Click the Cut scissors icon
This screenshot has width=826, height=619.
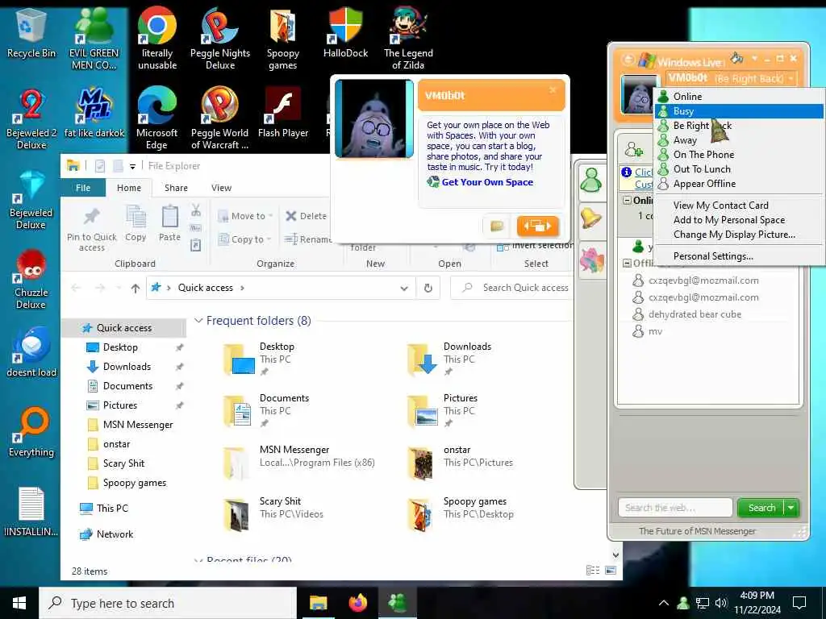pyautogui.click(x=196, y=210)
